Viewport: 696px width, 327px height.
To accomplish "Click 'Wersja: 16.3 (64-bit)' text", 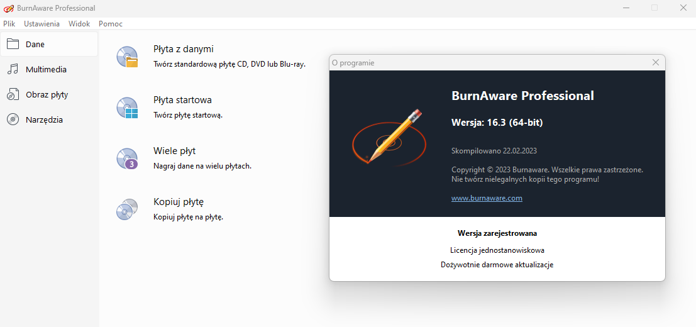I will point(497,123).
